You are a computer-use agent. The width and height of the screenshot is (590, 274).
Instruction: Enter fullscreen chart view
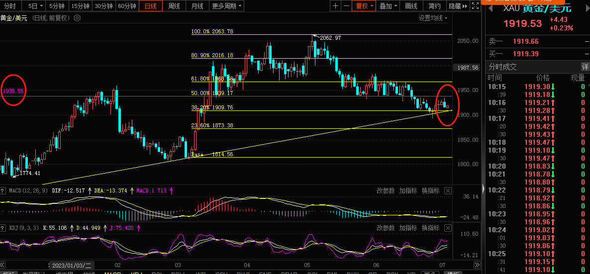[475, 6]
